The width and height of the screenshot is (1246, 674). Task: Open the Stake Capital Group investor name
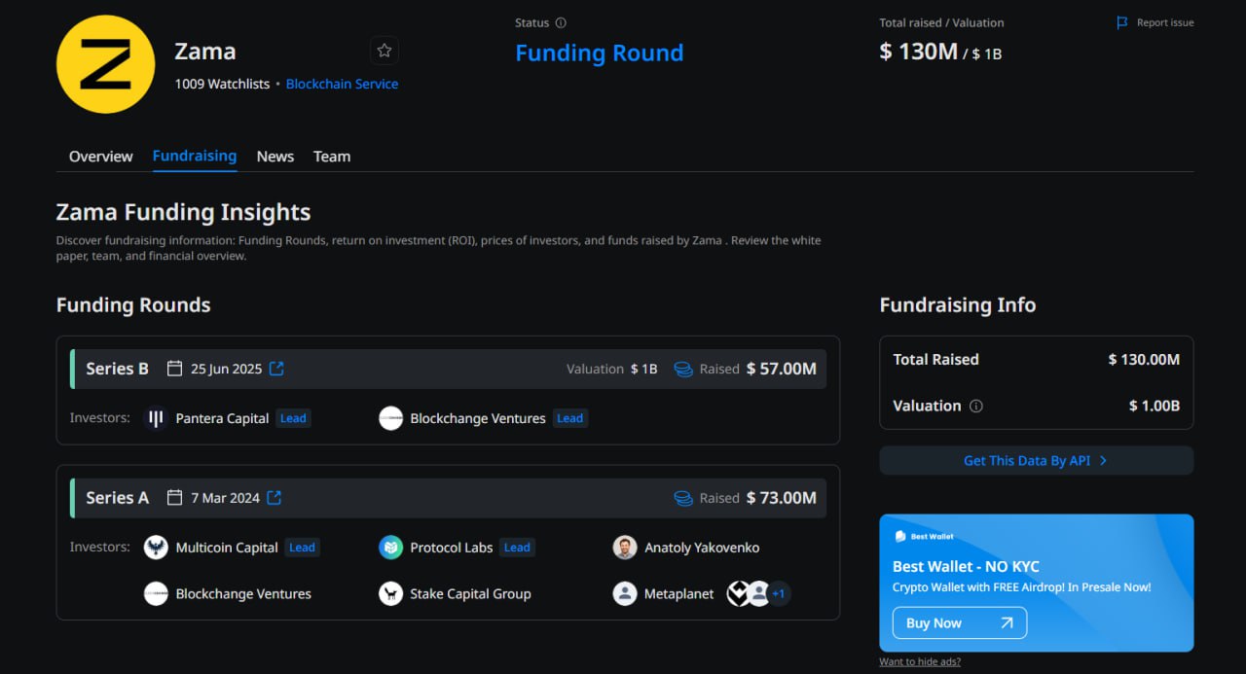470,593
